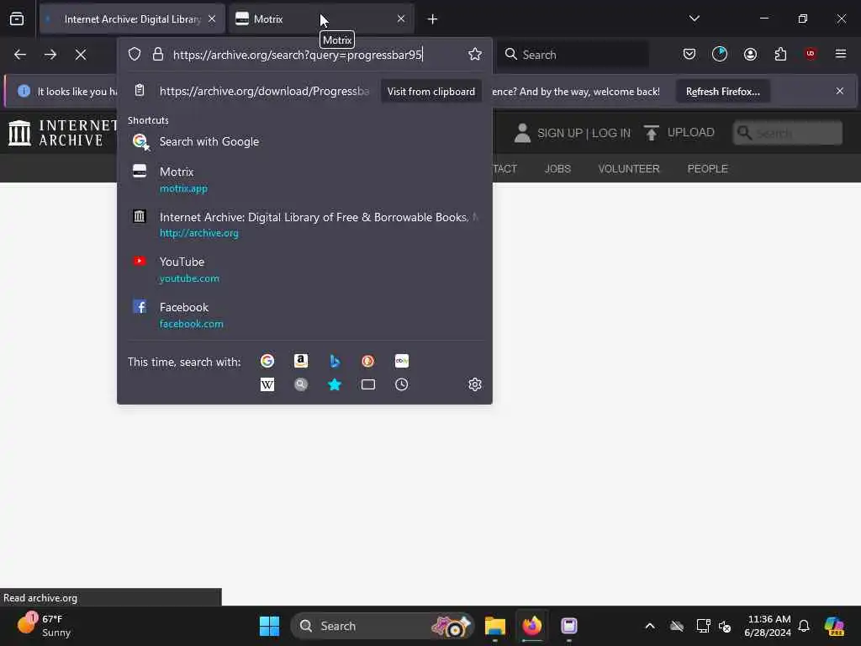Open the notification bell
Image resolution: width=861 pixels, height=646 pixels.
(x=804, y=626)
